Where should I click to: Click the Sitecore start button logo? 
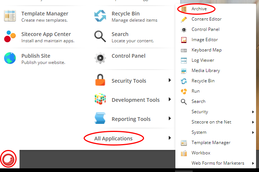(8, 159)
